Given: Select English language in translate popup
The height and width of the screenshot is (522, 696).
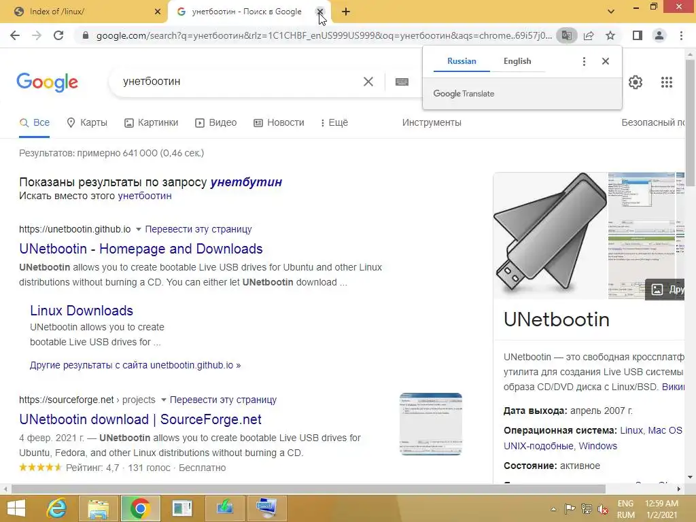Looking at the screenshot, I should click(517, 61).
